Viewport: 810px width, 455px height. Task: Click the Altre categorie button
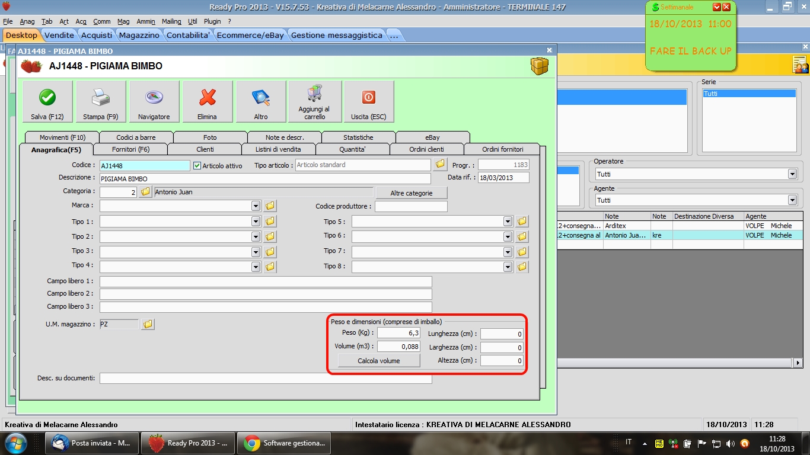click(x=412, y=193)
